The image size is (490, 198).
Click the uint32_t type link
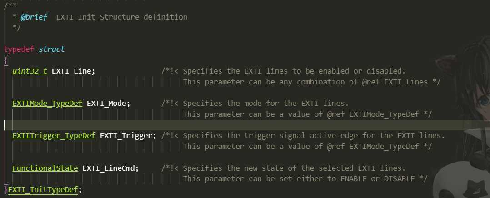click(30, 71)
